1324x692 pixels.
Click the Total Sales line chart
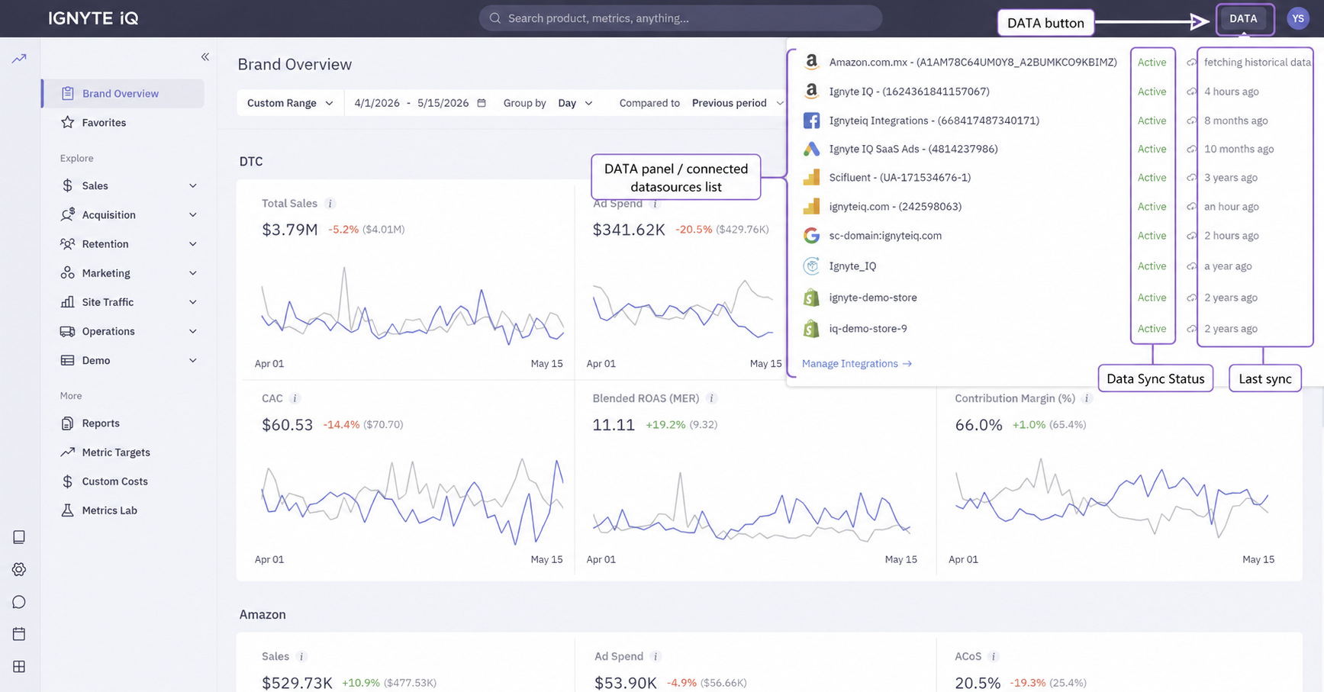coord(412,307)
